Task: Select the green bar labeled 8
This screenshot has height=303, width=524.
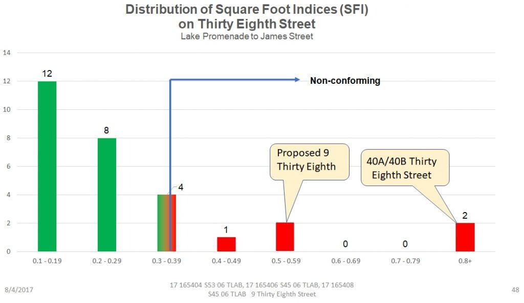Action: click(106, 195)
